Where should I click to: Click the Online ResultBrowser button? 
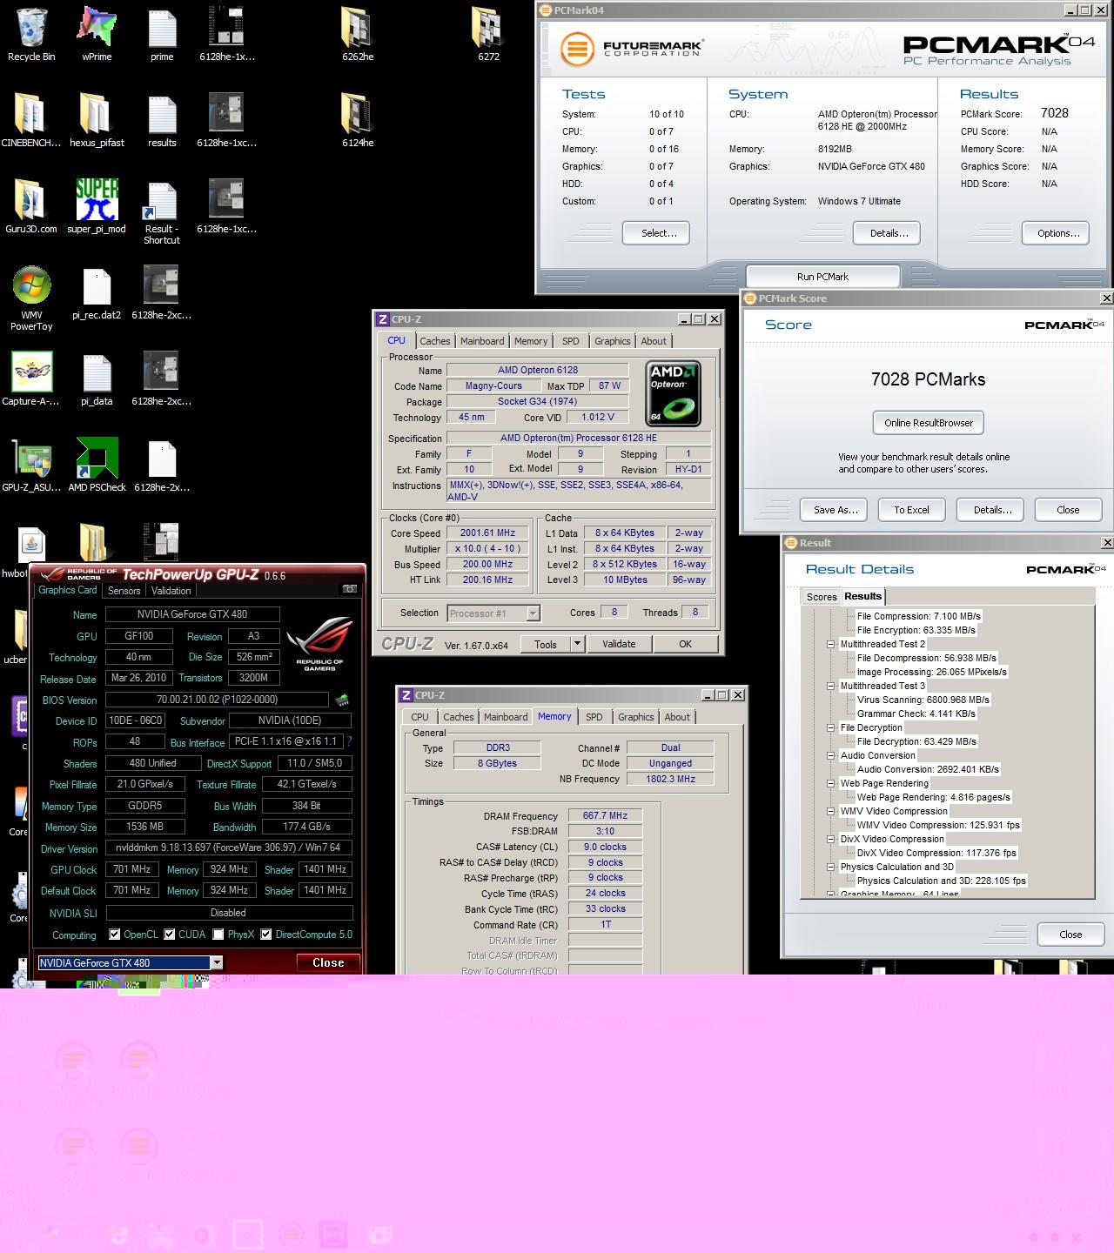pyautogui.click(x=929, y=423)
